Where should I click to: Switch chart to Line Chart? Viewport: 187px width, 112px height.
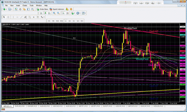pos(49,13)
